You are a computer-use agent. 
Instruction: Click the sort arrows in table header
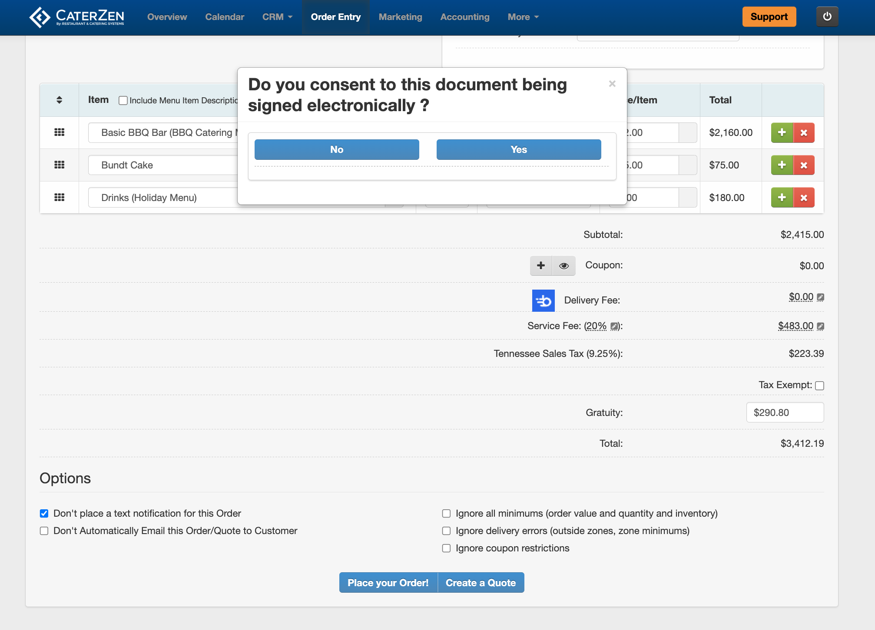coord(59,100)
